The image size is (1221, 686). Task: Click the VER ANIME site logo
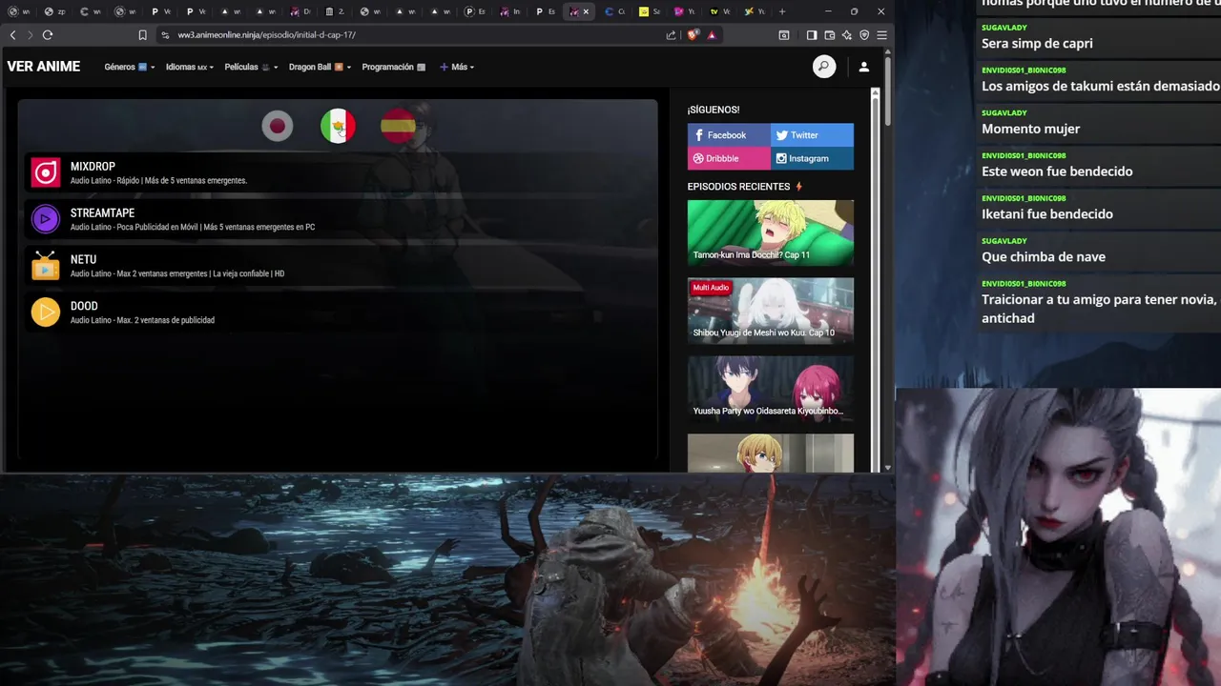point(44,67)
